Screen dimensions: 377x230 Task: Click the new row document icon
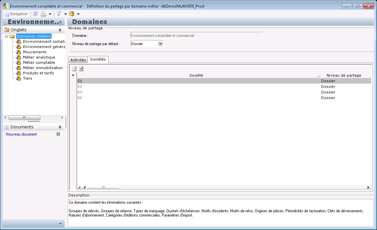tap(74, 69)
